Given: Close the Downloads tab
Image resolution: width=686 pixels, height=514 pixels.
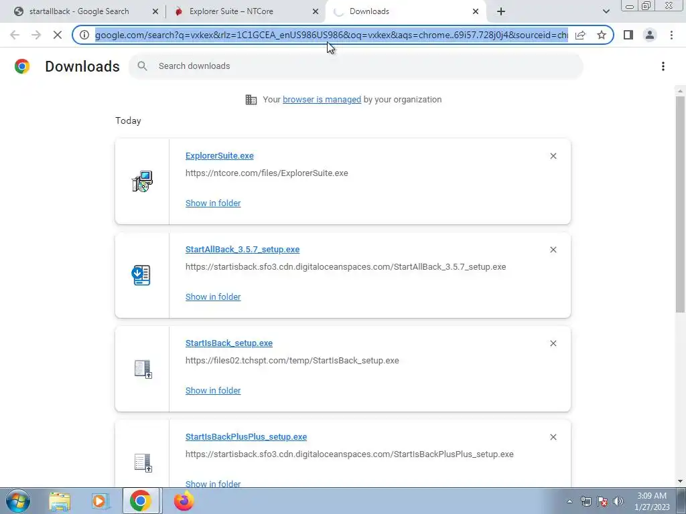Looking at the screenshot, I should (x=476, y=12).
